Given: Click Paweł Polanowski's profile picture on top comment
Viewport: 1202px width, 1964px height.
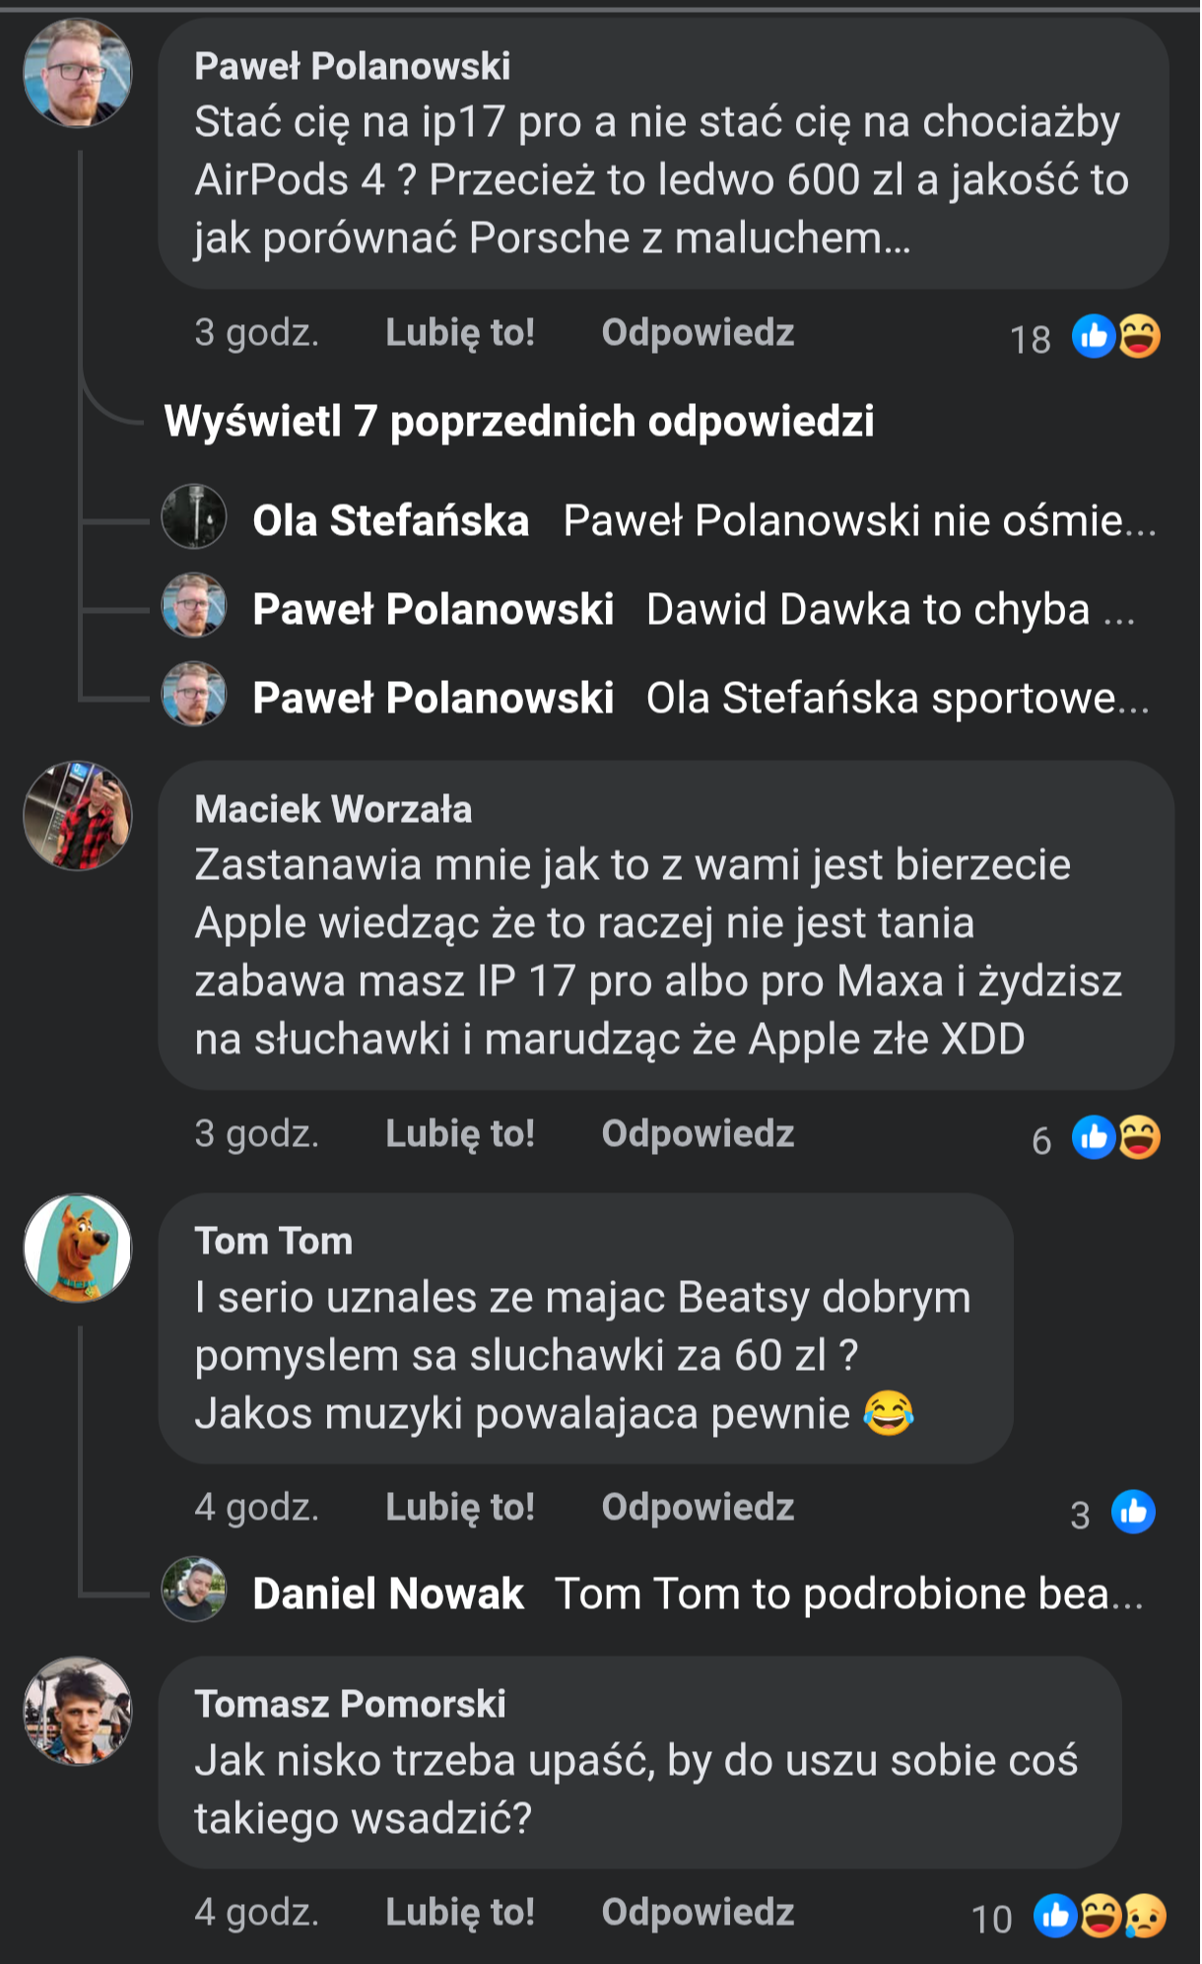Looking at the screenshot, I should (x=78, y=73).
